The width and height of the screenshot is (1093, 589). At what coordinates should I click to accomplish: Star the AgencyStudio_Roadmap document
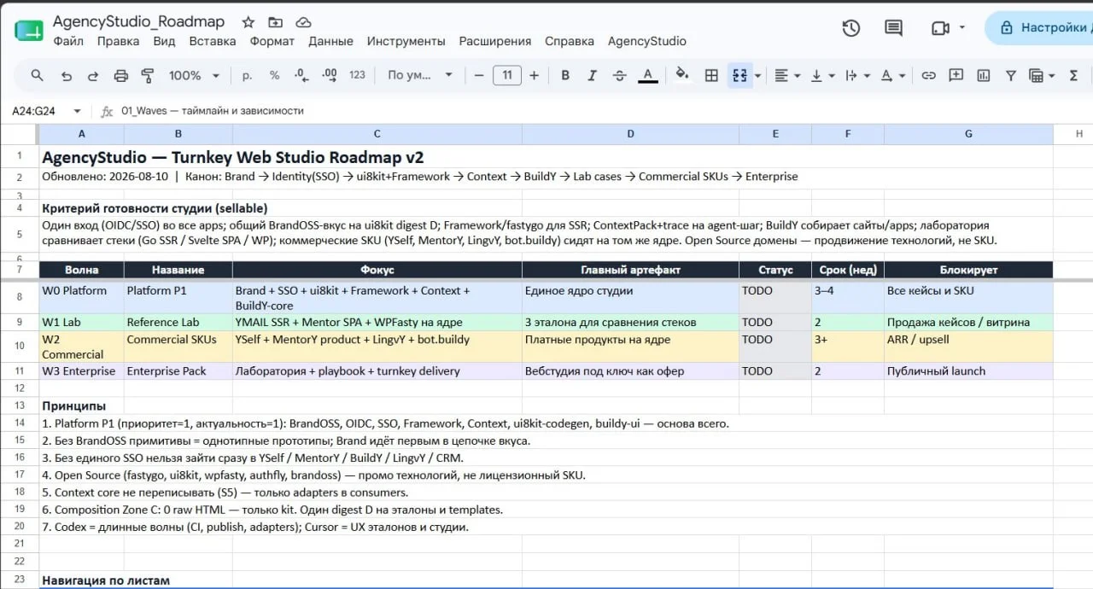click(x=248, y=22)
